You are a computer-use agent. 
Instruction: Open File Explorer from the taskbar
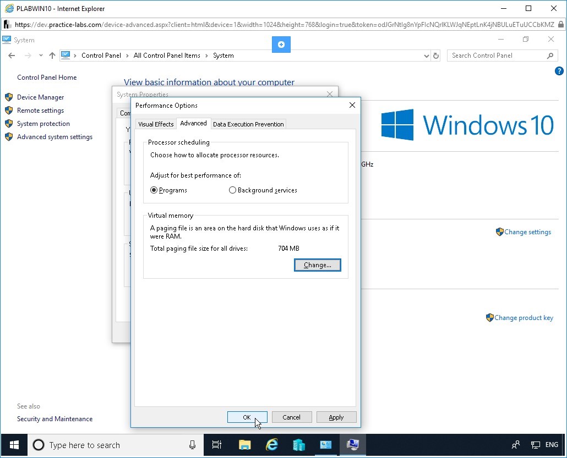[x=245, y=445]
